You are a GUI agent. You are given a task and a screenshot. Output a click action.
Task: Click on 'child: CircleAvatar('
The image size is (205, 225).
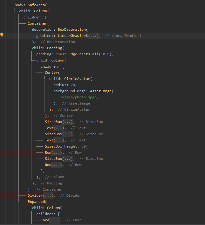(x=70, y=79)
